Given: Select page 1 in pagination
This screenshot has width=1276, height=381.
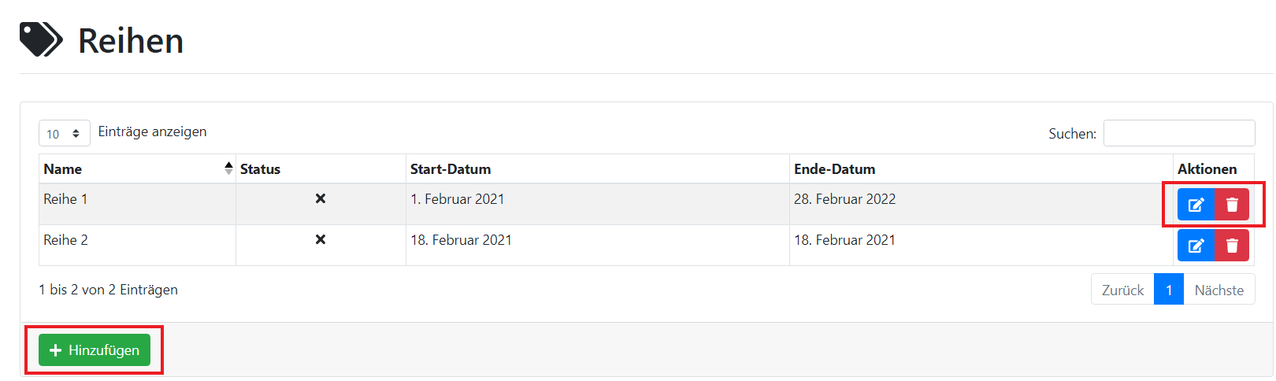Looking at the screenshot, I should click(1169, 290).
